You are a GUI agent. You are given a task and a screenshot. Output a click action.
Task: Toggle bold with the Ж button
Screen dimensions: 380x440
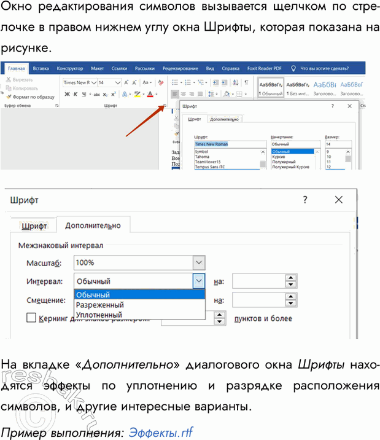pyautogui.click(x=68, y=94)
